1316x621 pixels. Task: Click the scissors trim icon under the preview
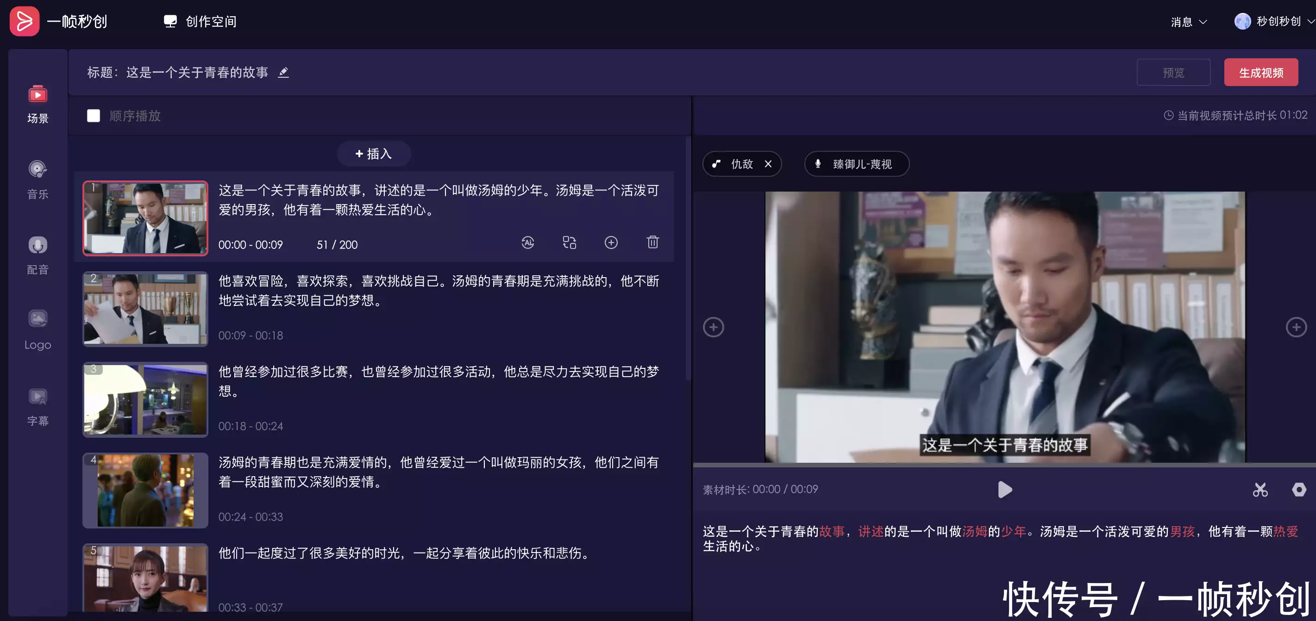(x=1260, y=490)
